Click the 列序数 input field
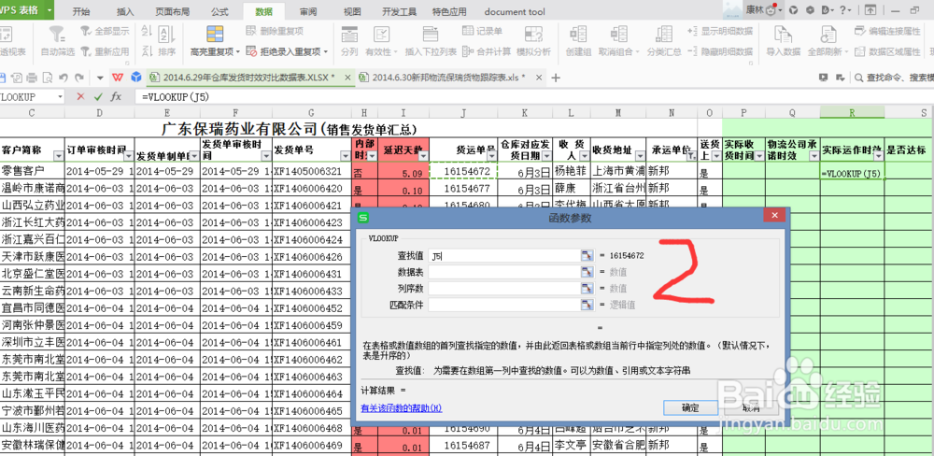934x456 pixels. pos(504,289)
